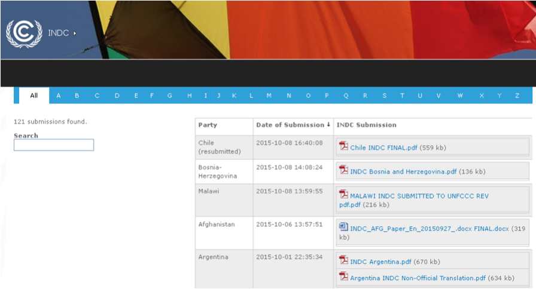The image size is (536, 289).
Task: Click PDF icon beside INDC Argentina.pdf
Action: click(343, 260)
